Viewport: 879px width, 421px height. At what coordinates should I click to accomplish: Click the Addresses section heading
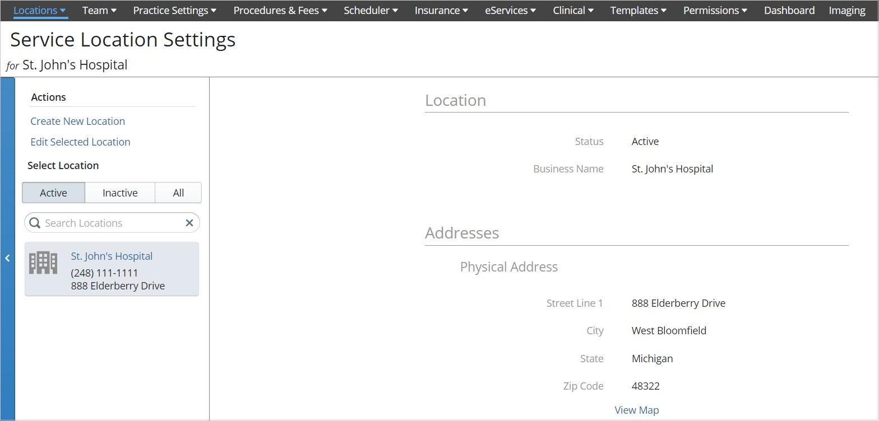point(462,233)
